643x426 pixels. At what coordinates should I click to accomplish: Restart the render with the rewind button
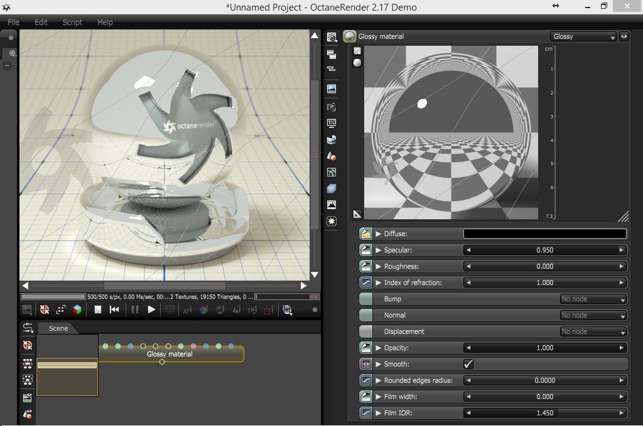[114, 309]
